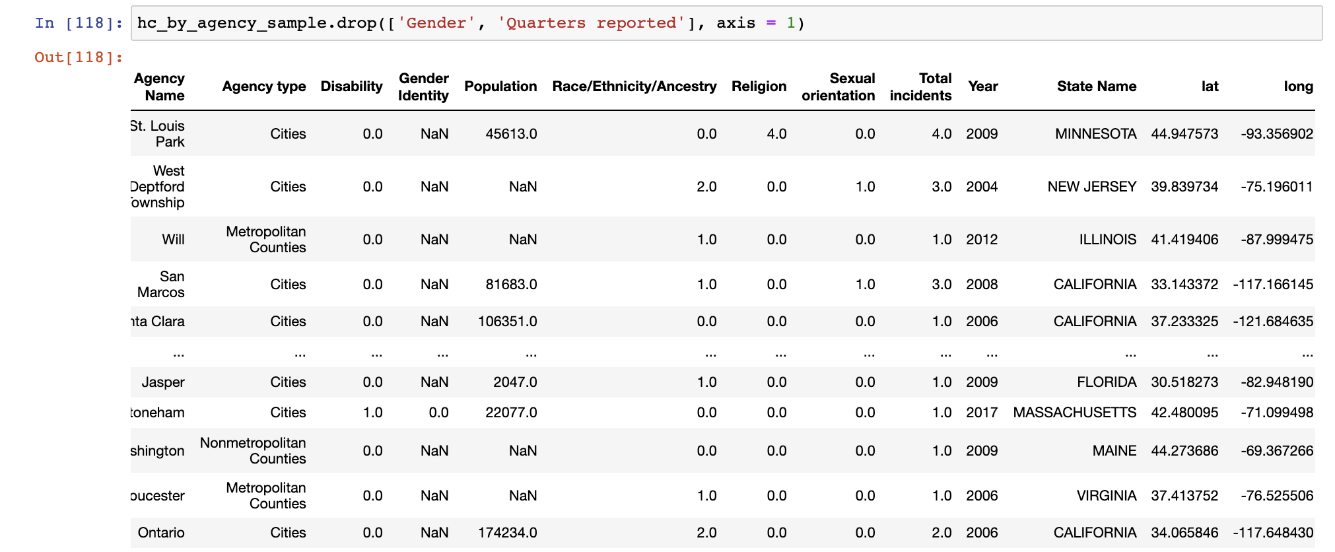Select the Religion column header
The image size is (1335, 552).
(759, 86)
